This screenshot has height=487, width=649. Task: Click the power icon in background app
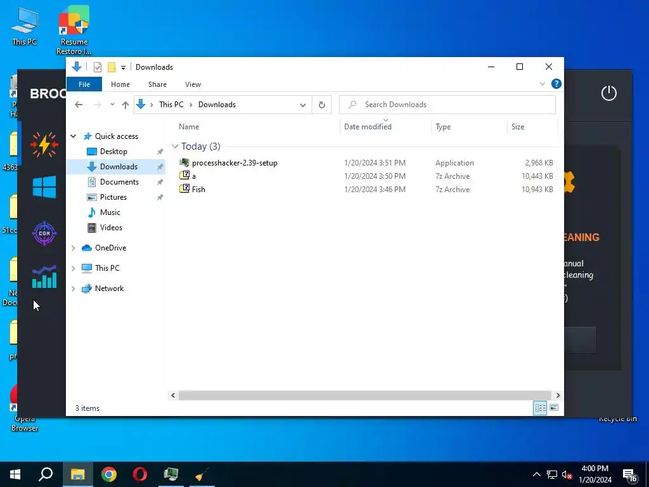click(x=609, y=93)
